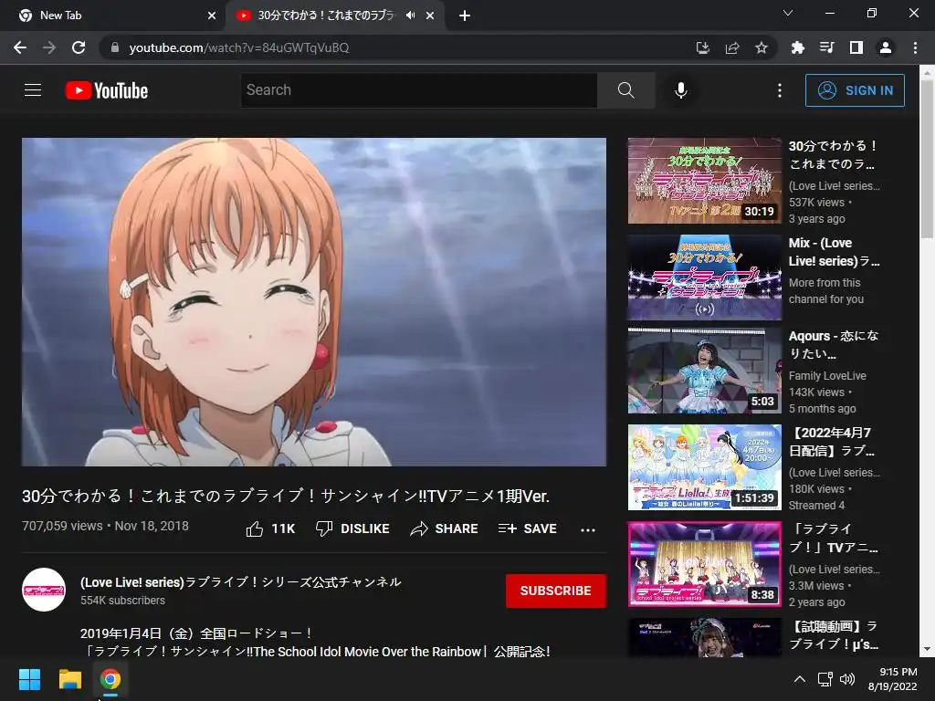
Task: Open the volume tray icon
Action: pos(846,679)
